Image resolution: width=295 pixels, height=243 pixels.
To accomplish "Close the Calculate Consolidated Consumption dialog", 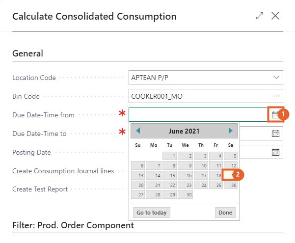I will pyautogui.click(x=275, y=16).
